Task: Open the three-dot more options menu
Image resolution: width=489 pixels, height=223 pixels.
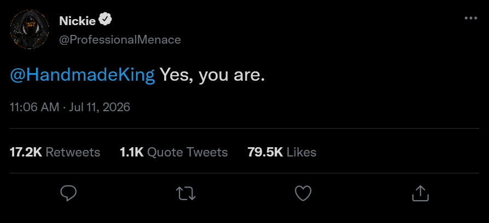Action: pos(471,18)
